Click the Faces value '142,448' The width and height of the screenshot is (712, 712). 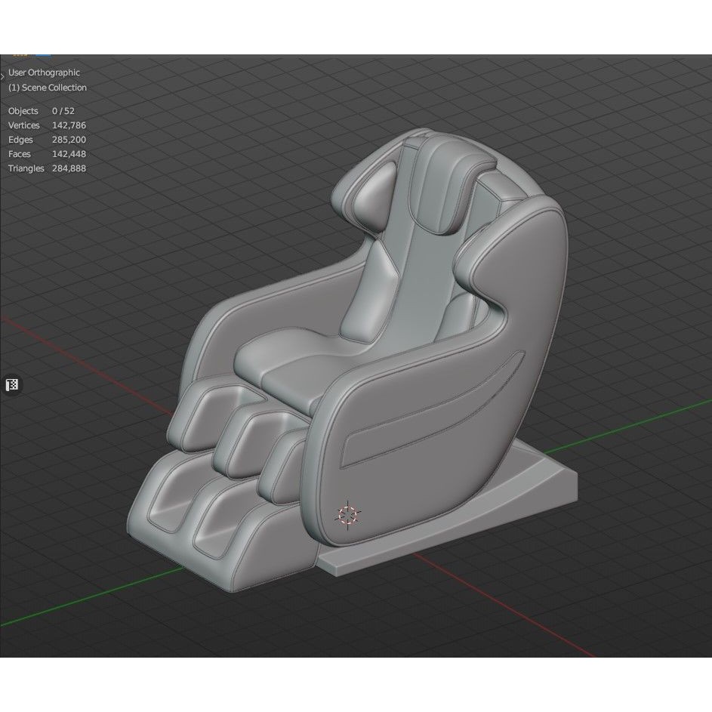tap(69, 154)
